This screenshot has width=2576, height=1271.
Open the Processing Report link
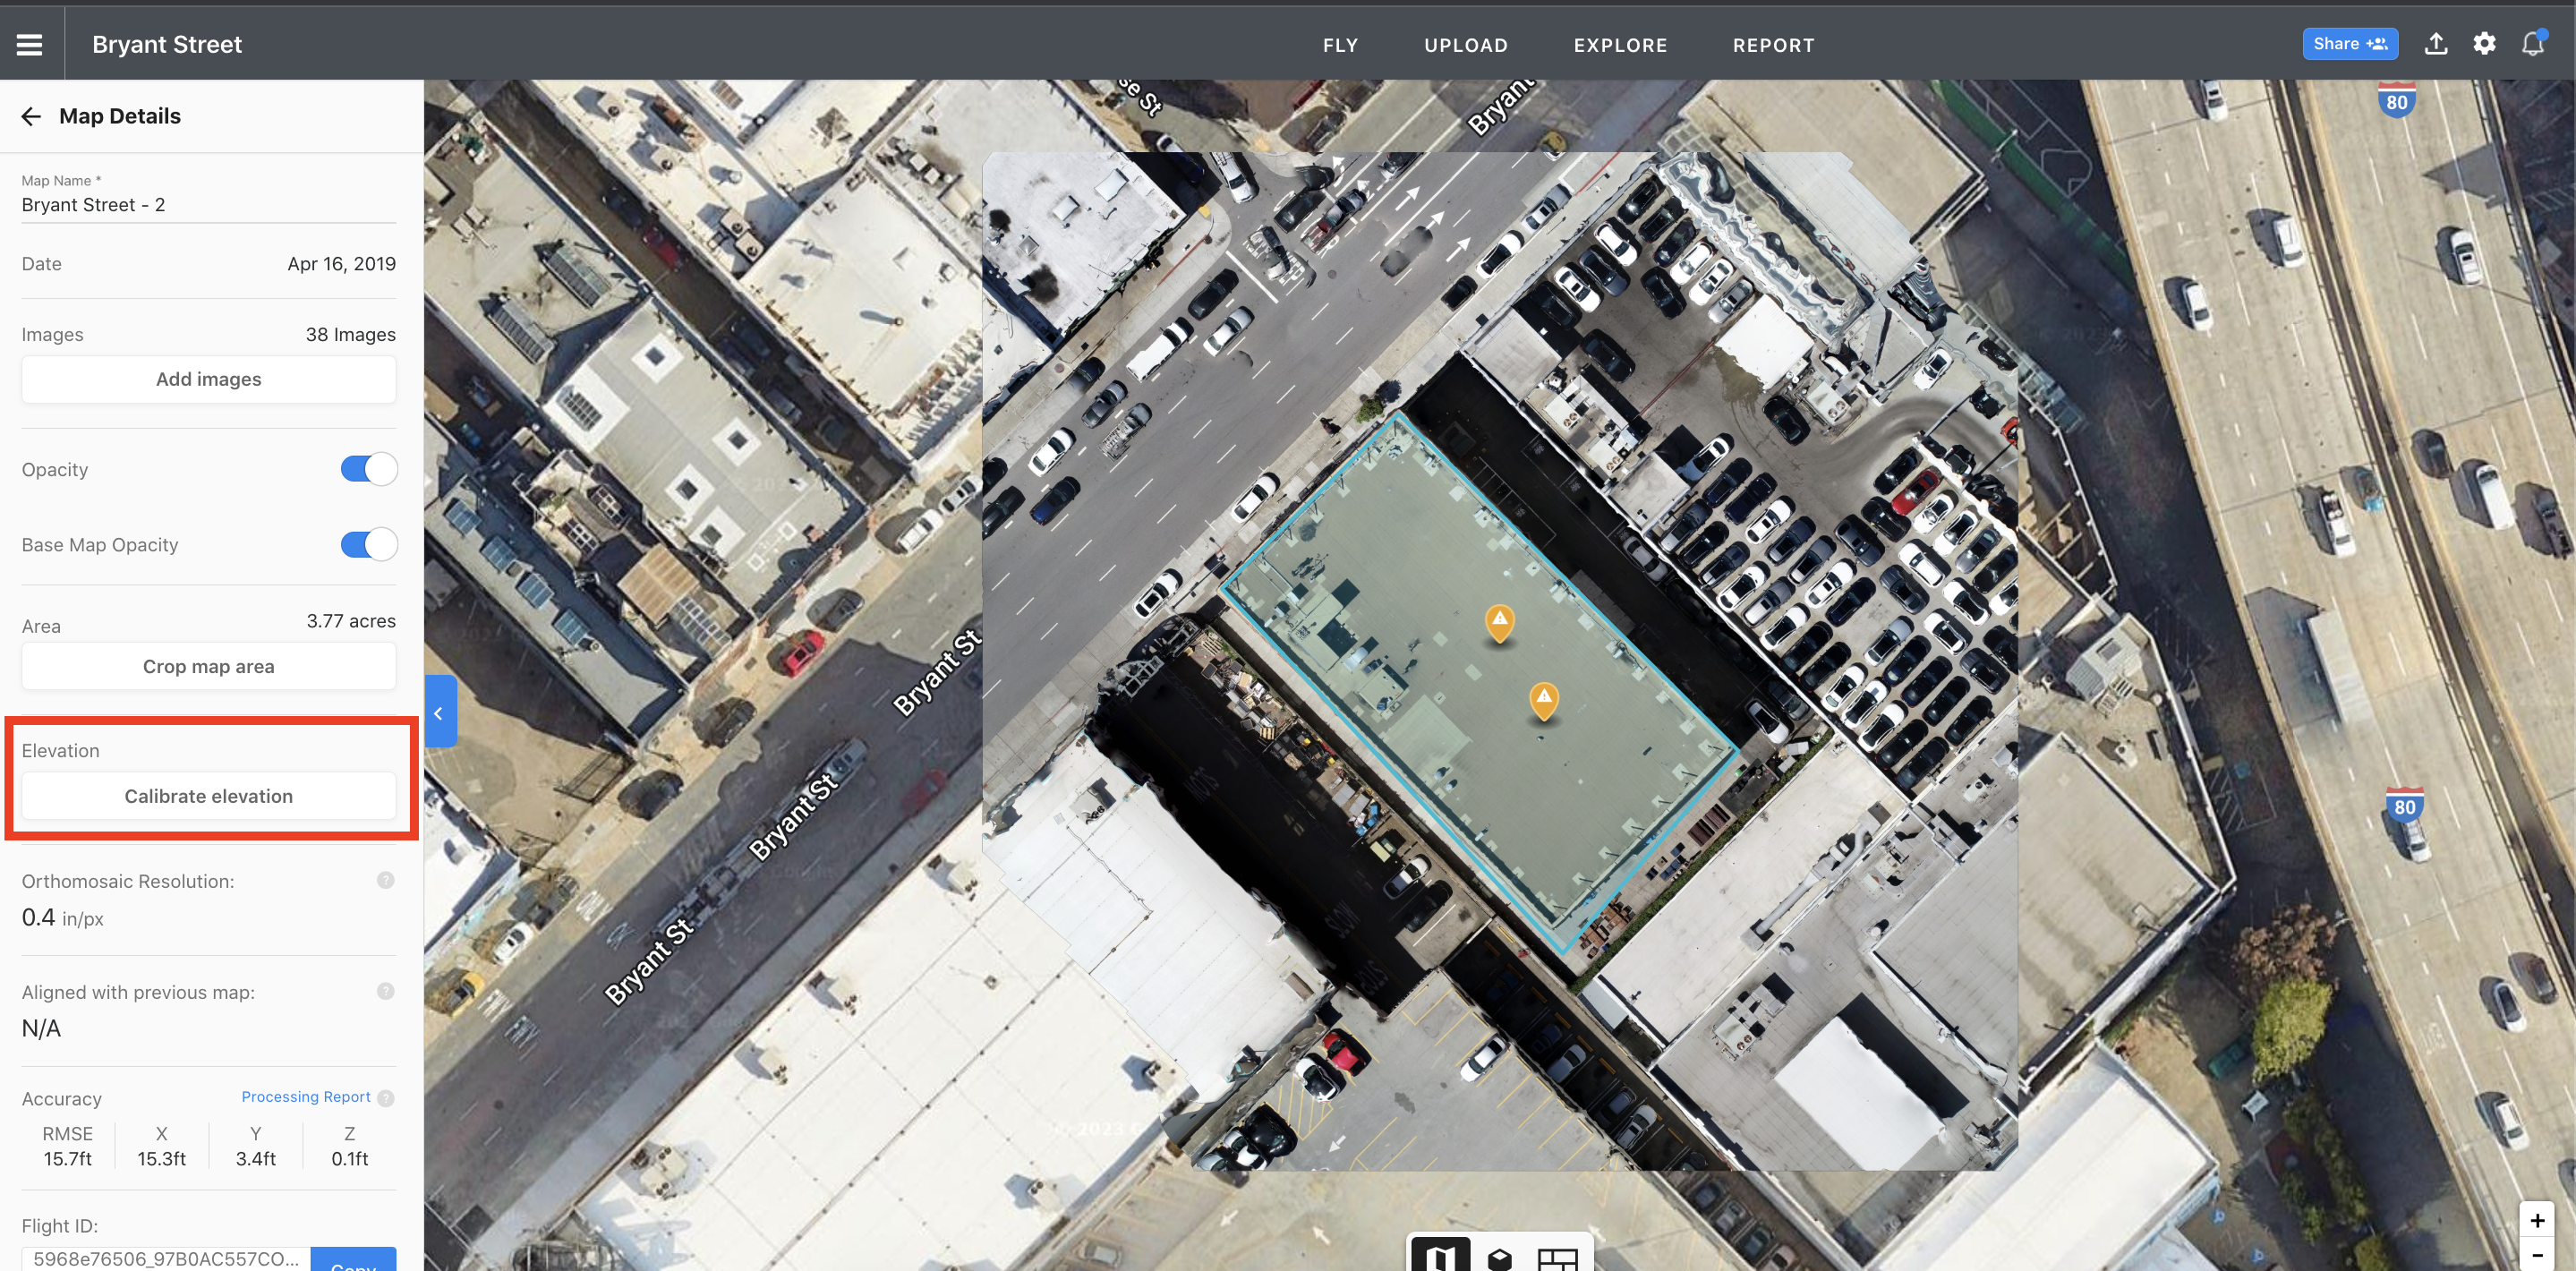[x=305, y=1097]
